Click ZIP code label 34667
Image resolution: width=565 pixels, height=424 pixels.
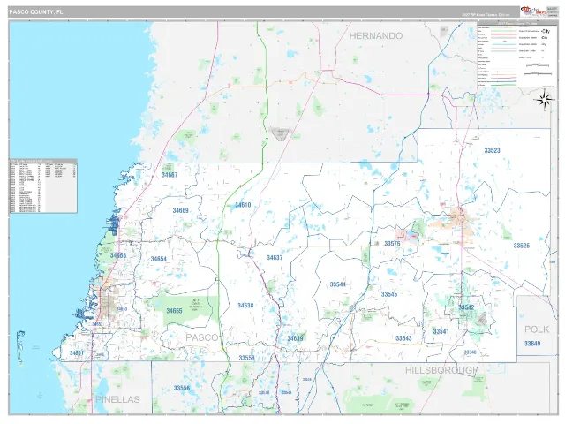tap(169, 175)
